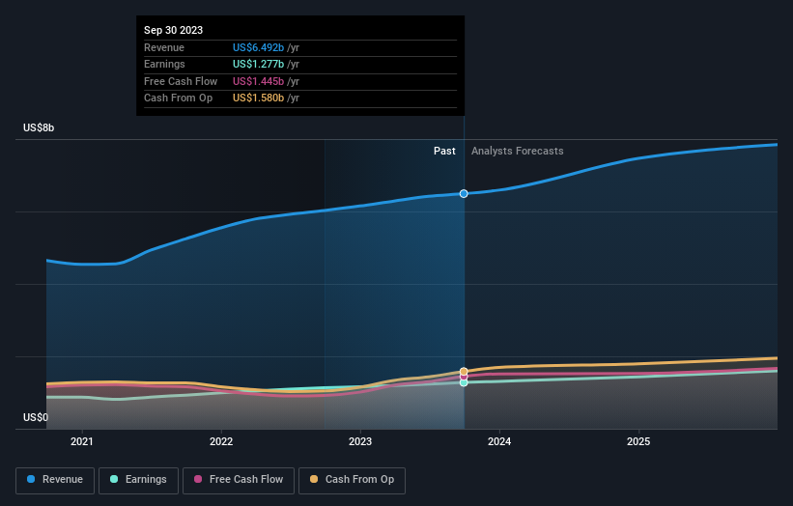This screenshot has height=506, width=793.
Task: Click the Cash From Op label in tooltip
Action: (178, 98)
